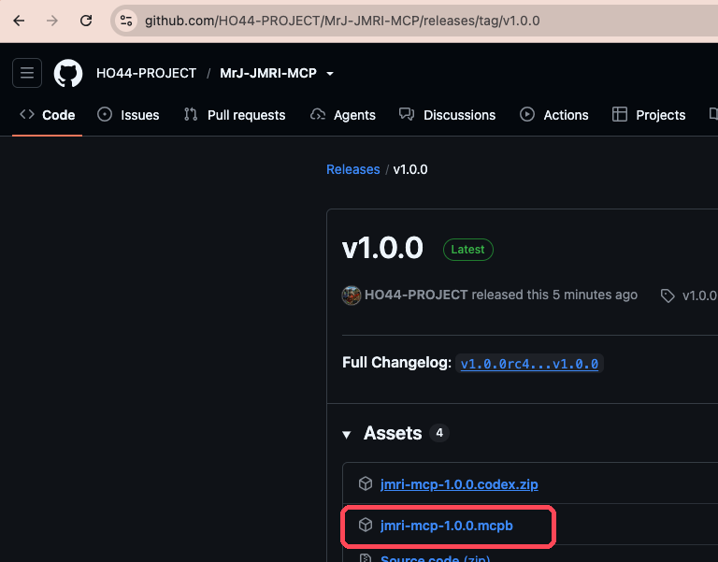Open site information icon in address bar
Viewport: 718px width, 562px height.
tap(126, 21)
